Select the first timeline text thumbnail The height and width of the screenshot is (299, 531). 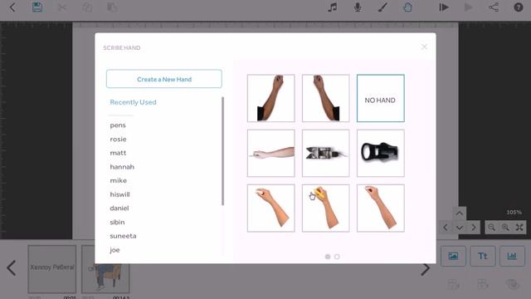pyautogui.click(x=51, y=269)
